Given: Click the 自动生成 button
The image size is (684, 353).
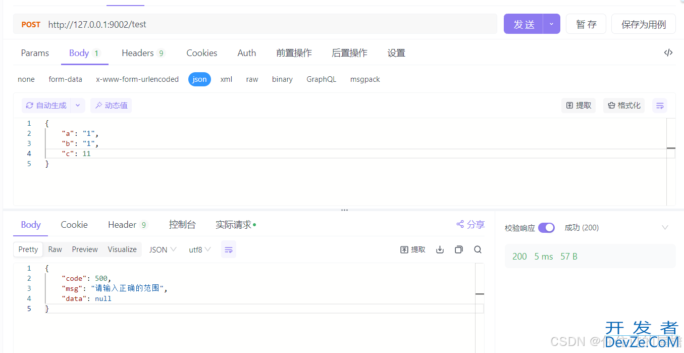Looking at the screenshot, I should click(46, 106).
